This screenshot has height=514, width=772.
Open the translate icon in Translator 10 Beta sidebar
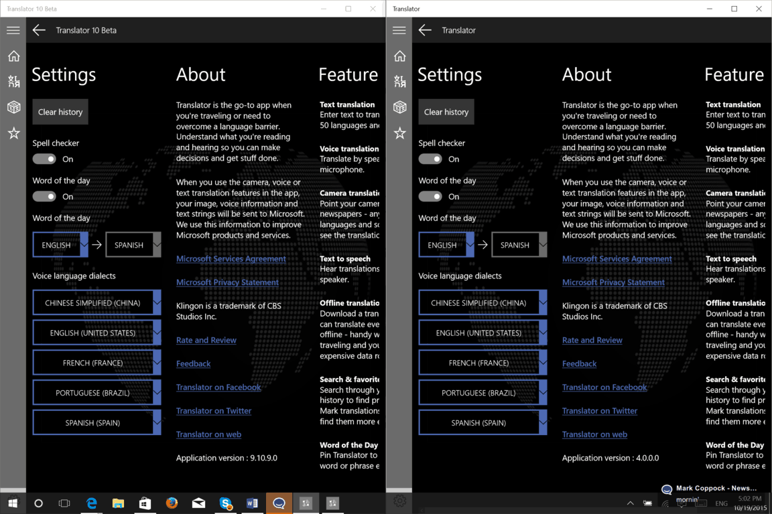coord(14,81)
